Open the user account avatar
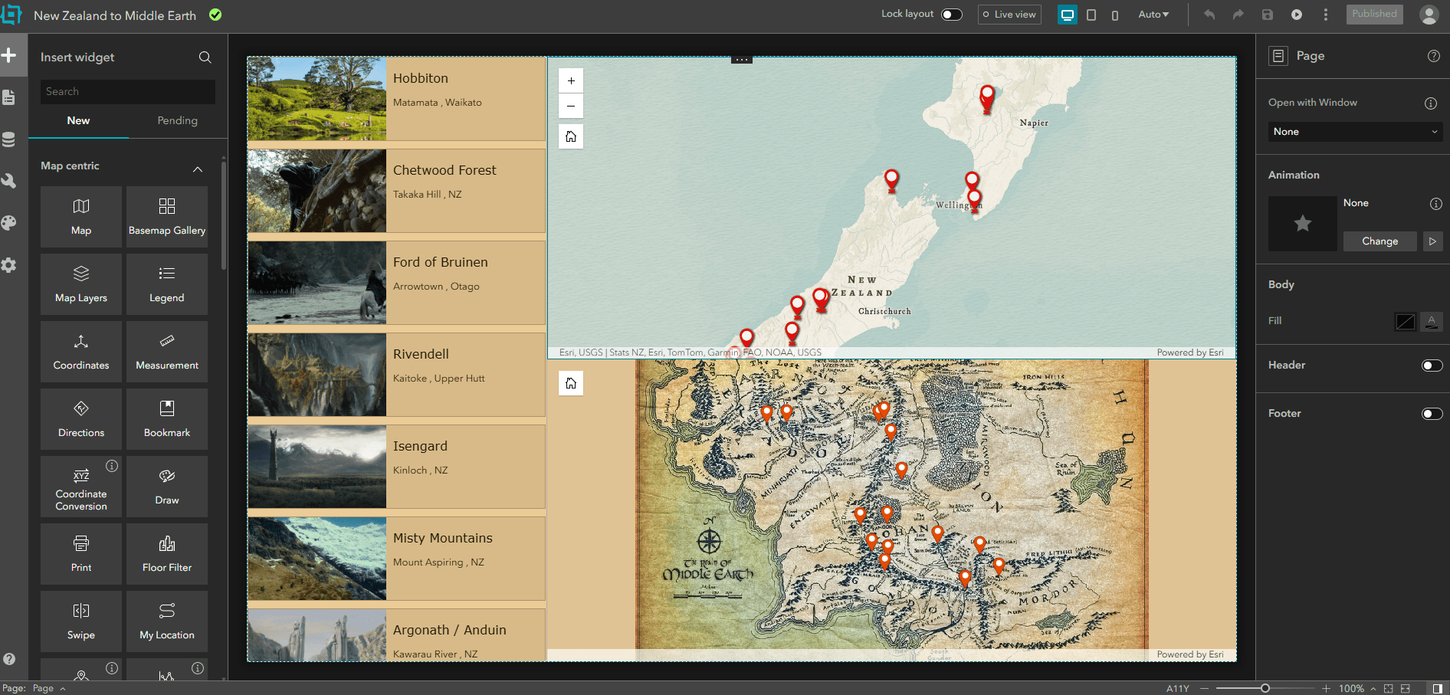 tap(1429, 15)
